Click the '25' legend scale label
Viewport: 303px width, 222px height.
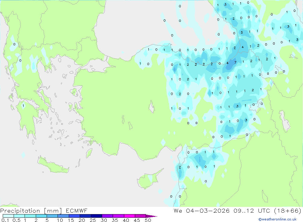(x=93, y=220)
